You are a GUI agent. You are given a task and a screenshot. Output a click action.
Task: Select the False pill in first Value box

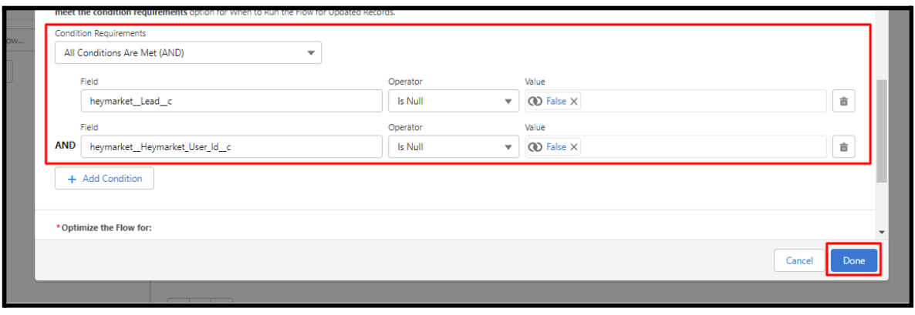click(554, 101)
